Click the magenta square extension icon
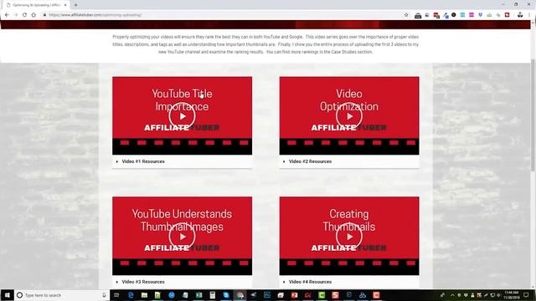The width and height of the screenshot is (536, 301). point(472,15)
